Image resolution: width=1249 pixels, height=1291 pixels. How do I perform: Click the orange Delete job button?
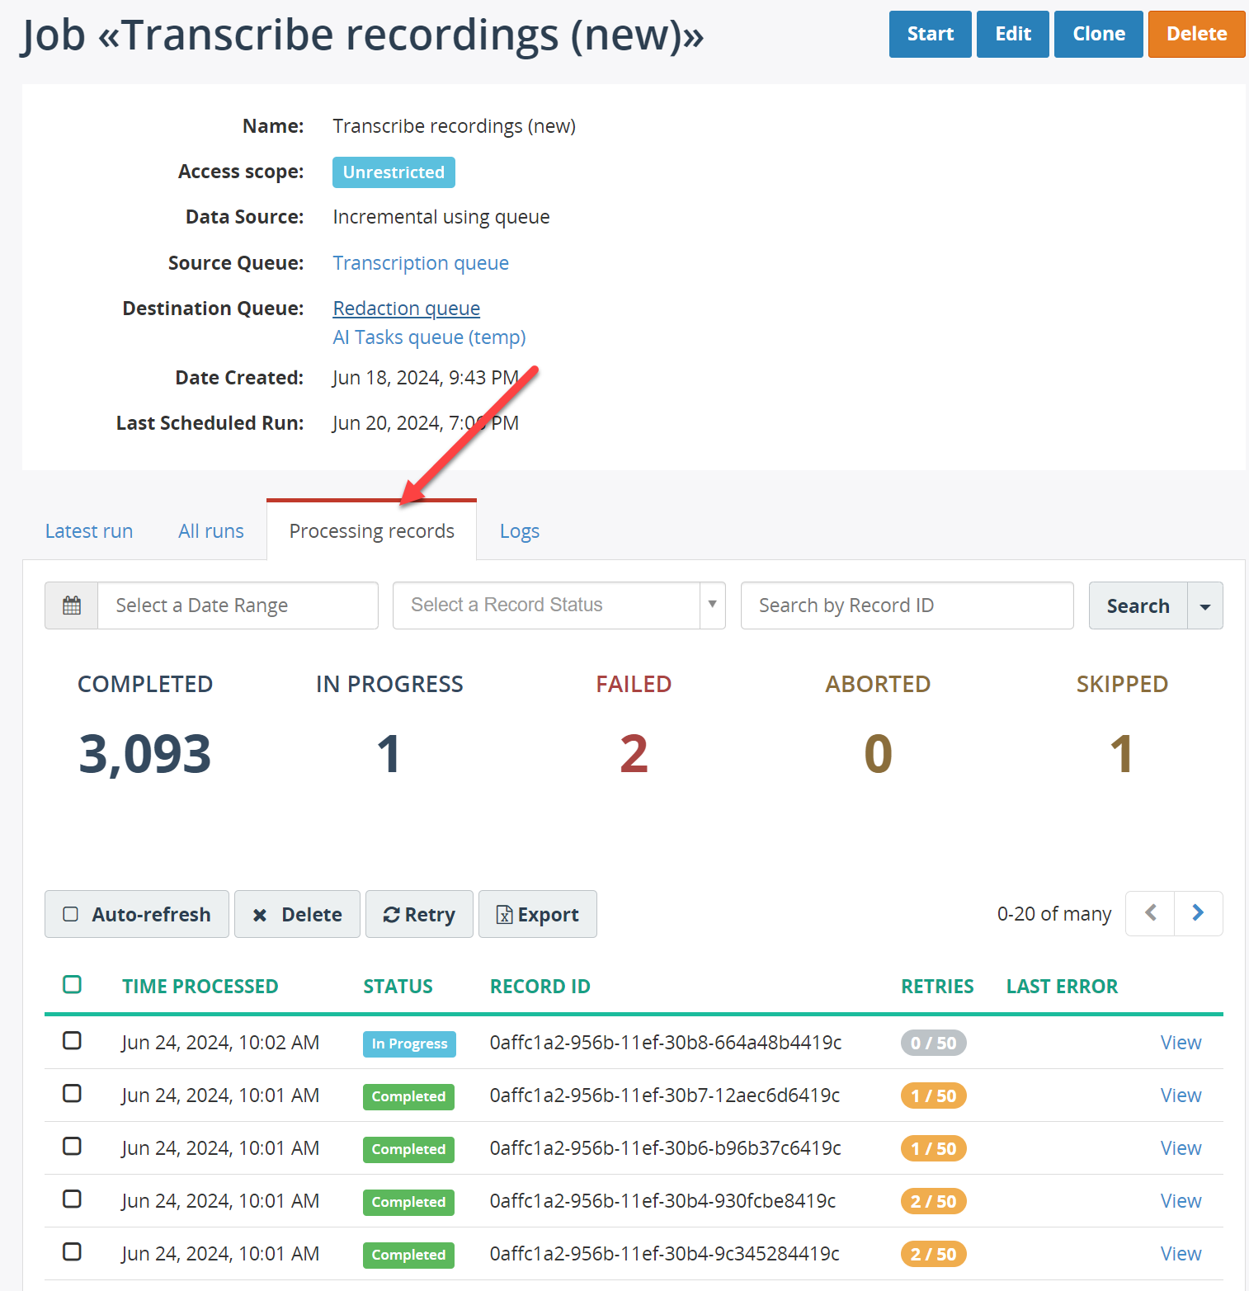click(x=1197, y=34)
